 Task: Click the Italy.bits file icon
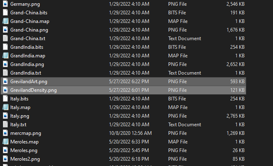click(x=5, y=98)
